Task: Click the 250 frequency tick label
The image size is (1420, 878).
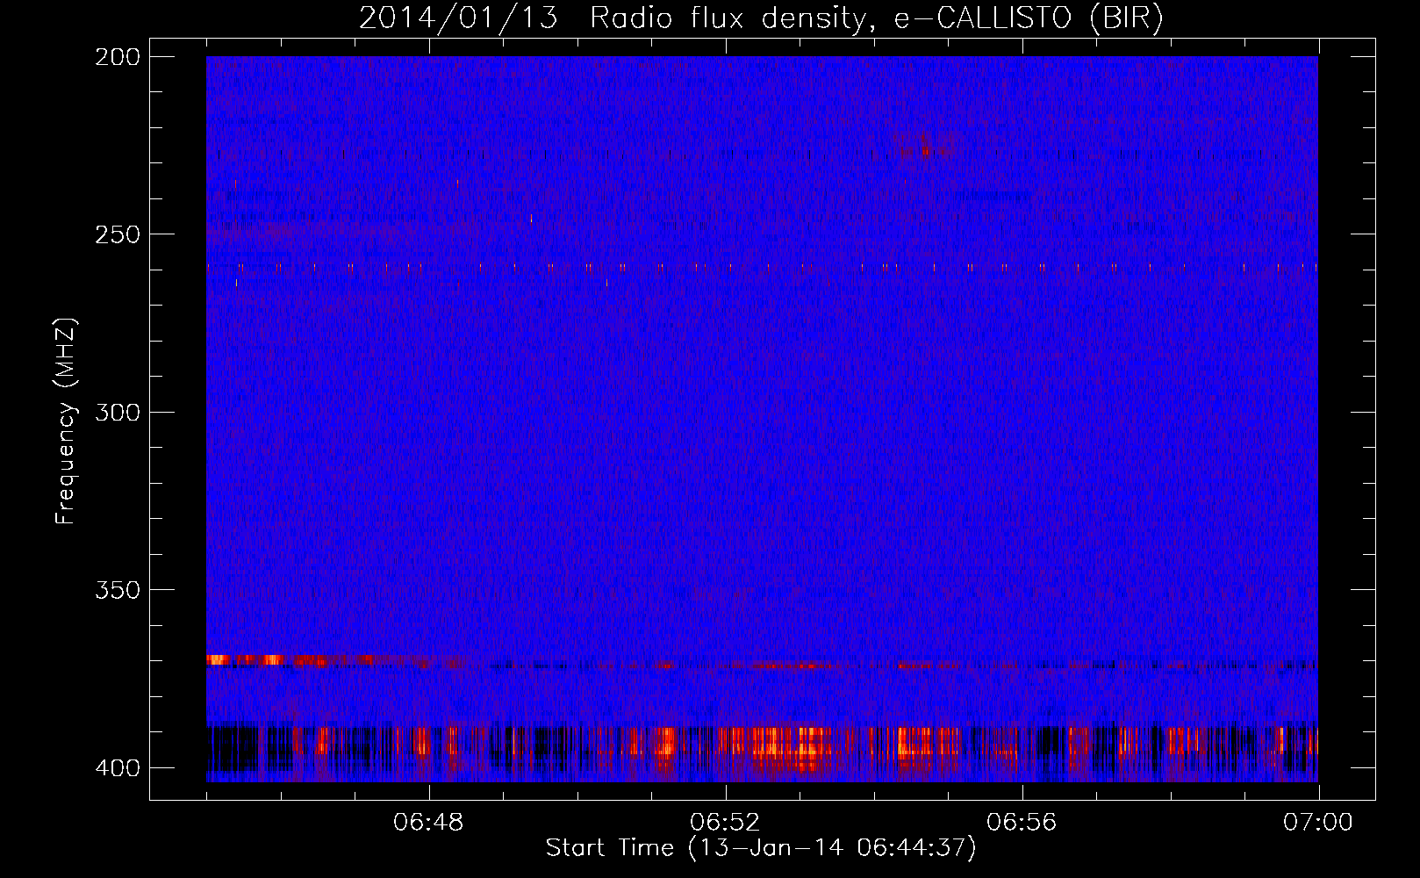Action: pyautogui.click(x=117, y=234)
